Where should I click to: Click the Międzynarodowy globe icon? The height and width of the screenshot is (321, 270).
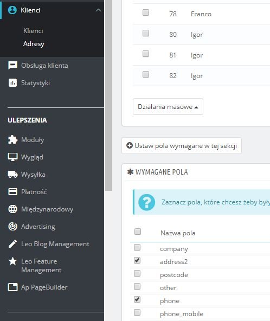click(12, 209)
